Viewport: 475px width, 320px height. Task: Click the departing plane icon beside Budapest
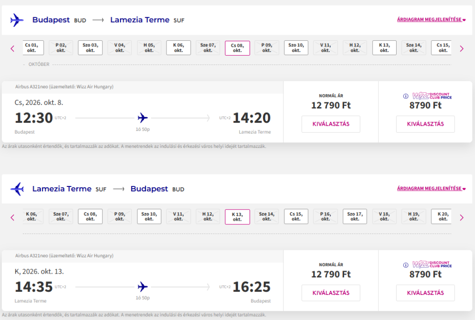(x=17, y=20)
